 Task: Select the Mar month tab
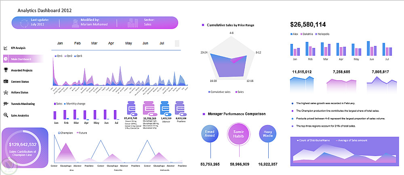point(94,43)
